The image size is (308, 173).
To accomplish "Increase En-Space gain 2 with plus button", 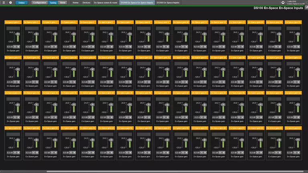I will (37, 47).
